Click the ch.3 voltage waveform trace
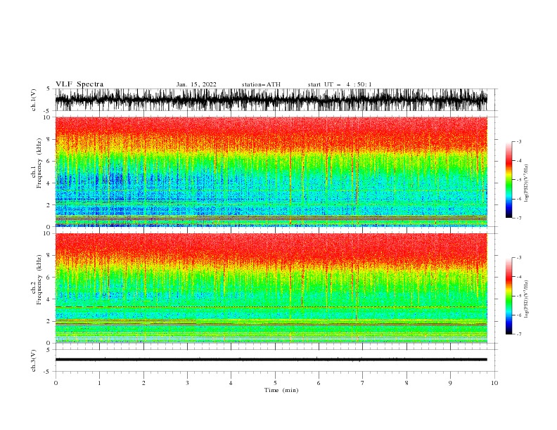Screen dimensions: 557x430 coord(271,360)
